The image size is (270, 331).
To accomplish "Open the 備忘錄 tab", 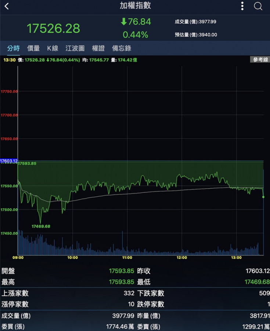I will [122, 48].
